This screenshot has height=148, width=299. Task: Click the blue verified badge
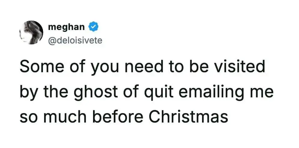(x=94, y=27)
